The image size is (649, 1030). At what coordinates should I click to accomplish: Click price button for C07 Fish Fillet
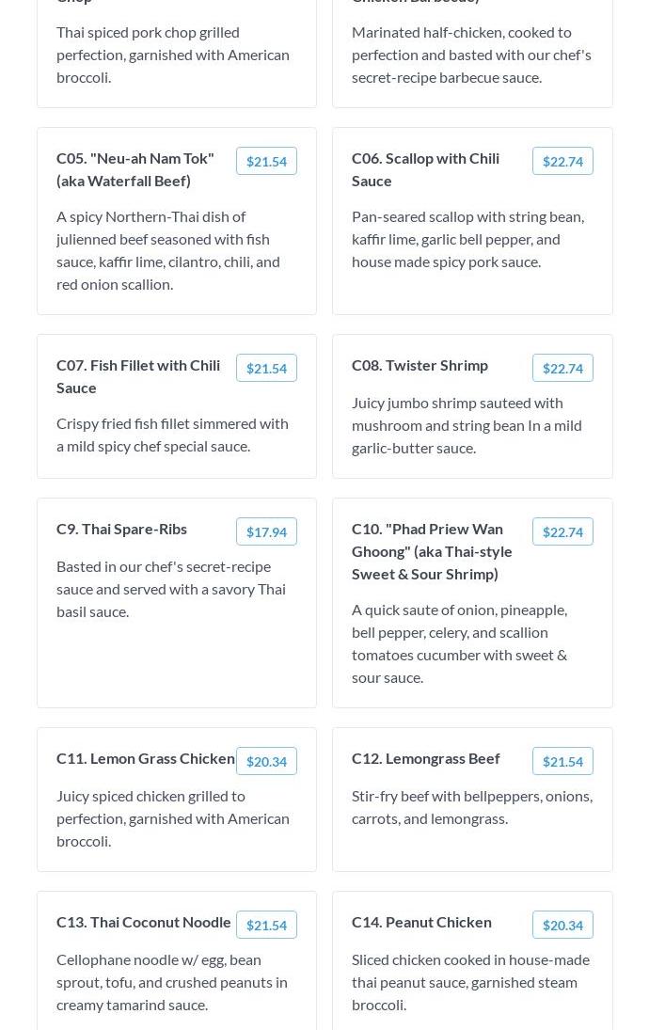click(266, 369)
